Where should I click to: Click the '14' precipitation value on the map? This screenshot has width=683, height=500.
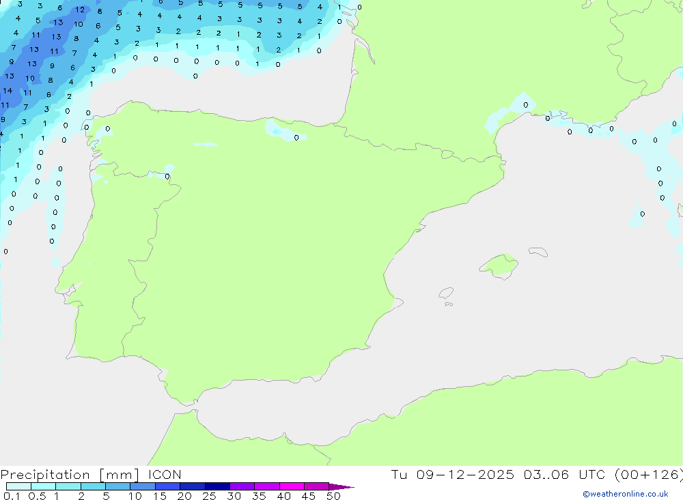click(8, 91)
